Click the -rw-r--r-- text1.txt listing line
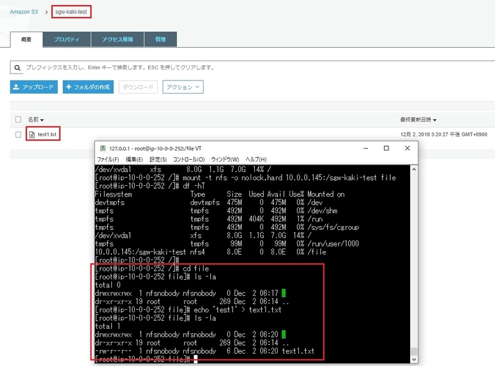The image size is (495, 366). [x=205, y=351]
